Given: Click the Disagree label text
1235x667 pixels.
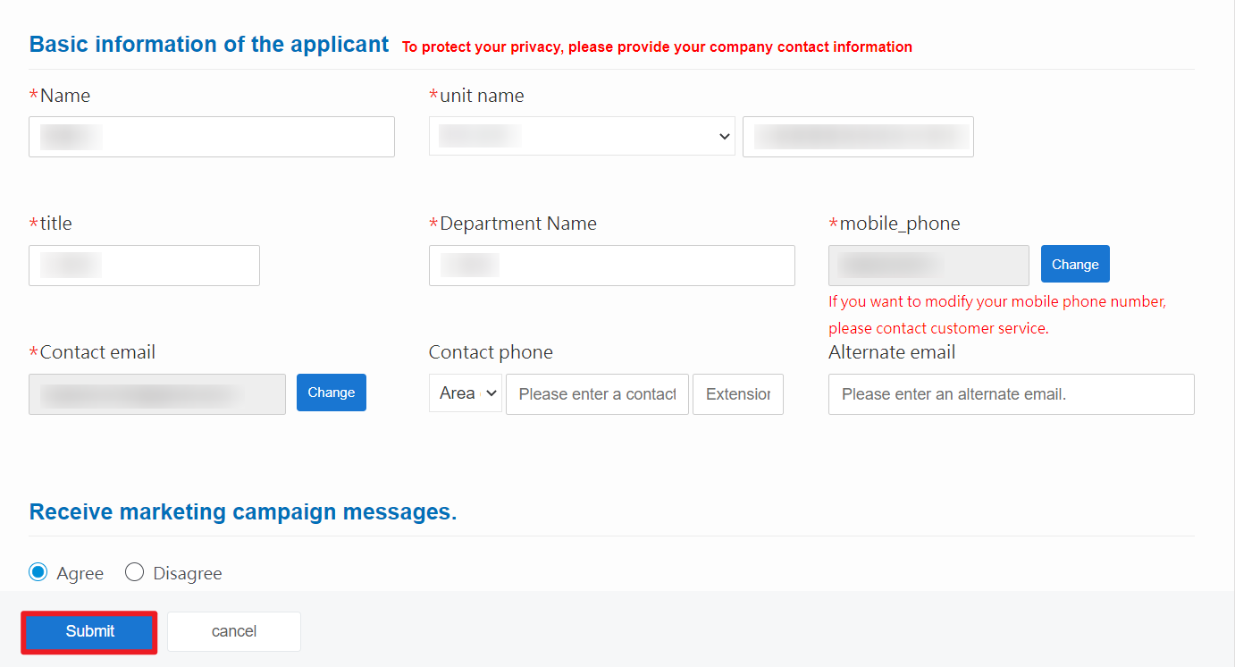Looking at the screenshot, I should coord(188,573).
